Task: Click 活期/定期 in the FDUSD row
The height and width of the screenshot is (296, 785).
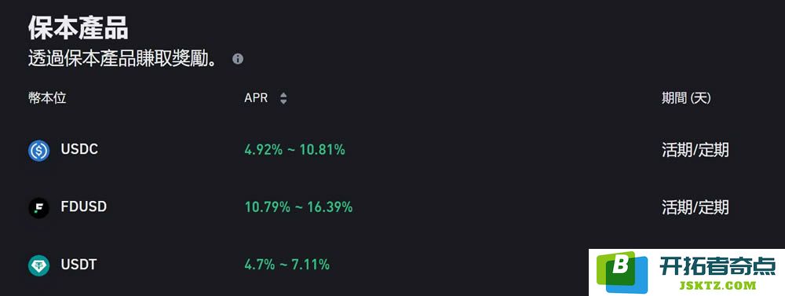Action: pos(695,207)
